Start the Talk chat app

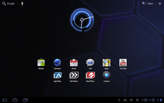(90, 64)
